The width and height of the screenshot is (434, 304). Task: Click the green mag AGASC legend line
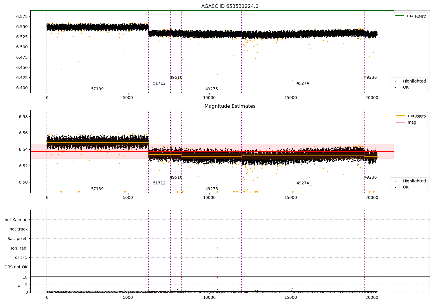click(400, 16)
